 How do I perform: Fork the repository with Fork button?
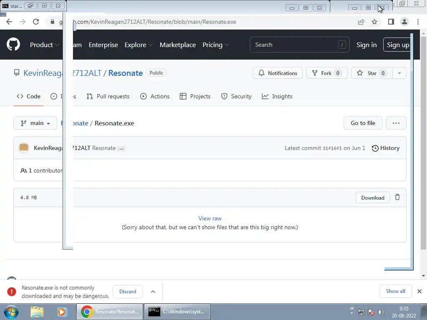(x=327, y=73)
